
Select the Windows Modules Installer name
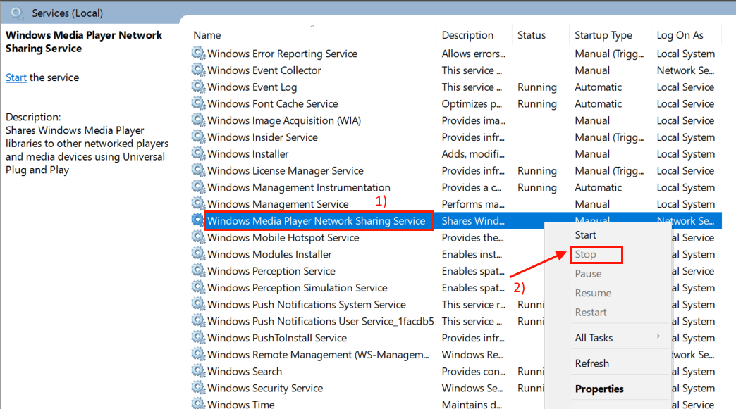click(x=269, y=254)
